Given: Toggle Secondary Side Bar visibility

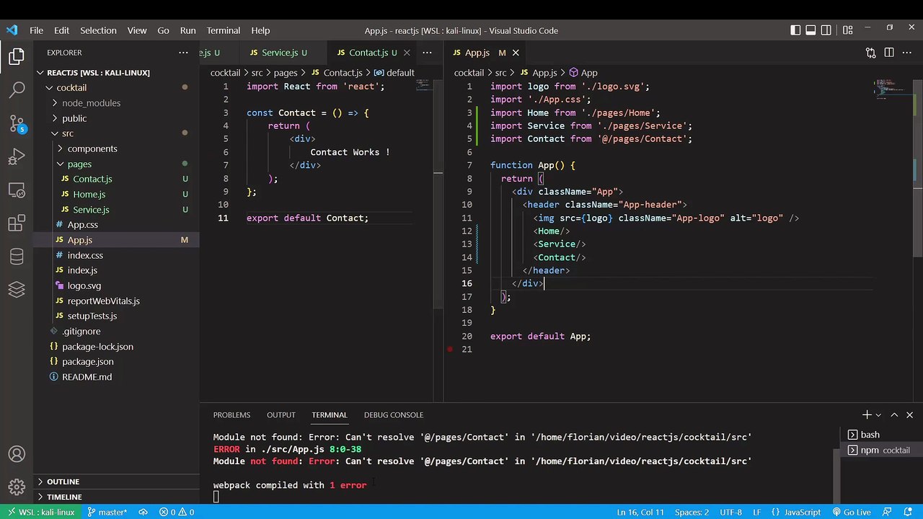Looking at the screenshot, I should click(826, 30).
